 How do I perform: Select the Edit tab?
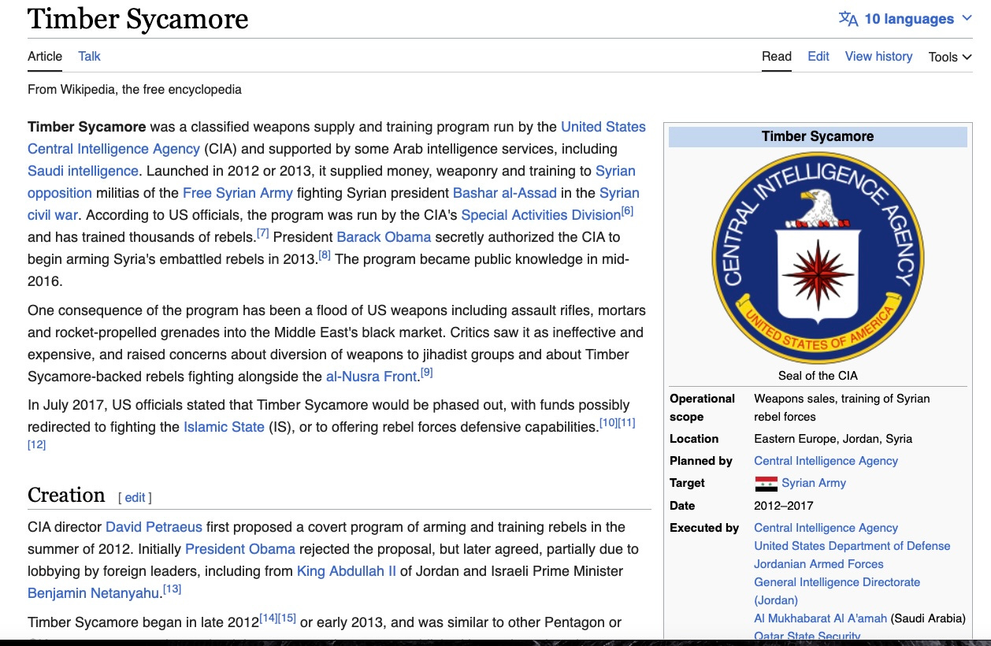[x=818, y=56]
